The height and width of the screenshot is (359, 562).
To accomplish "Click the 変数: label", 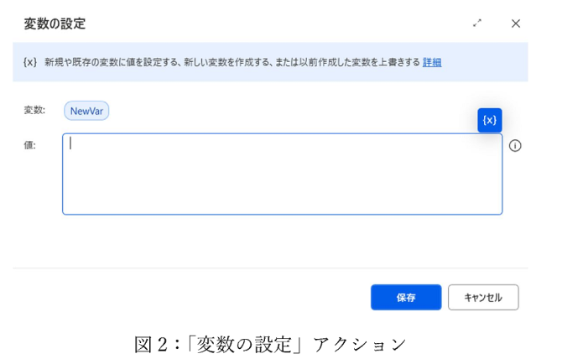I will click(x=34, y=111).
